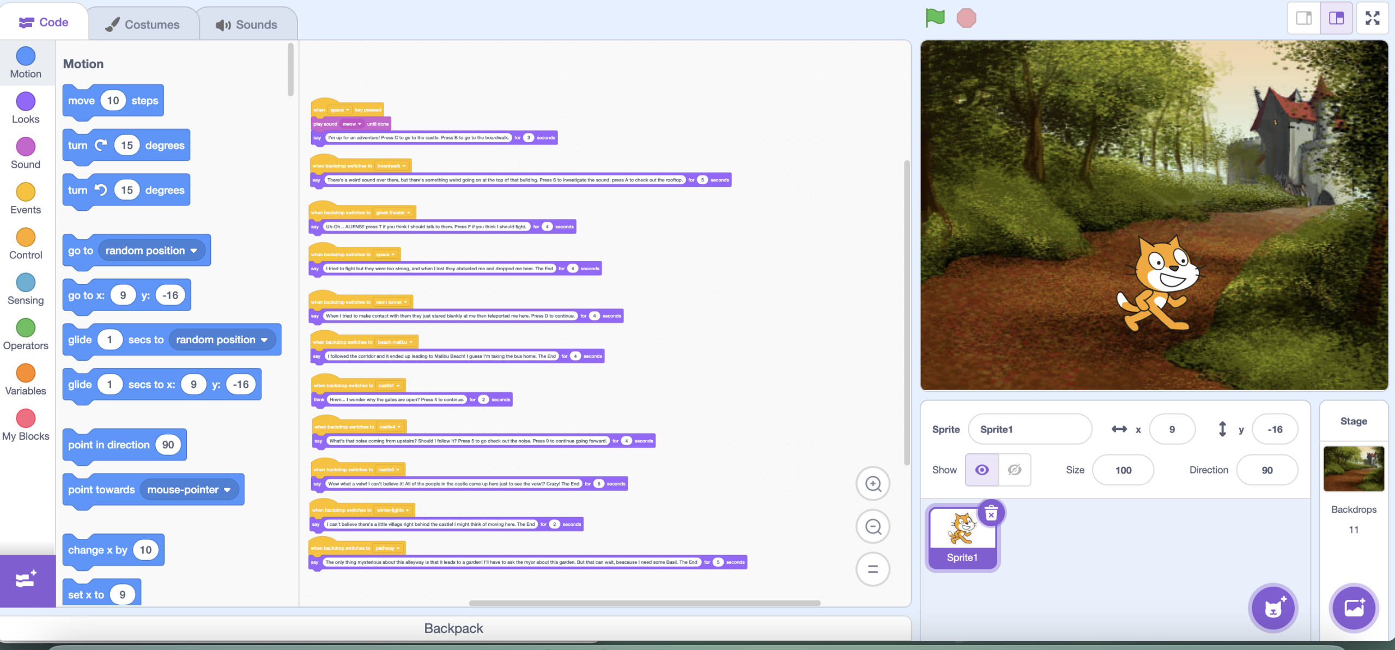Click the glide 1 secs to x y block
Image resolution: width=1395 pixels, height=650 pixels.
(162, 385)
